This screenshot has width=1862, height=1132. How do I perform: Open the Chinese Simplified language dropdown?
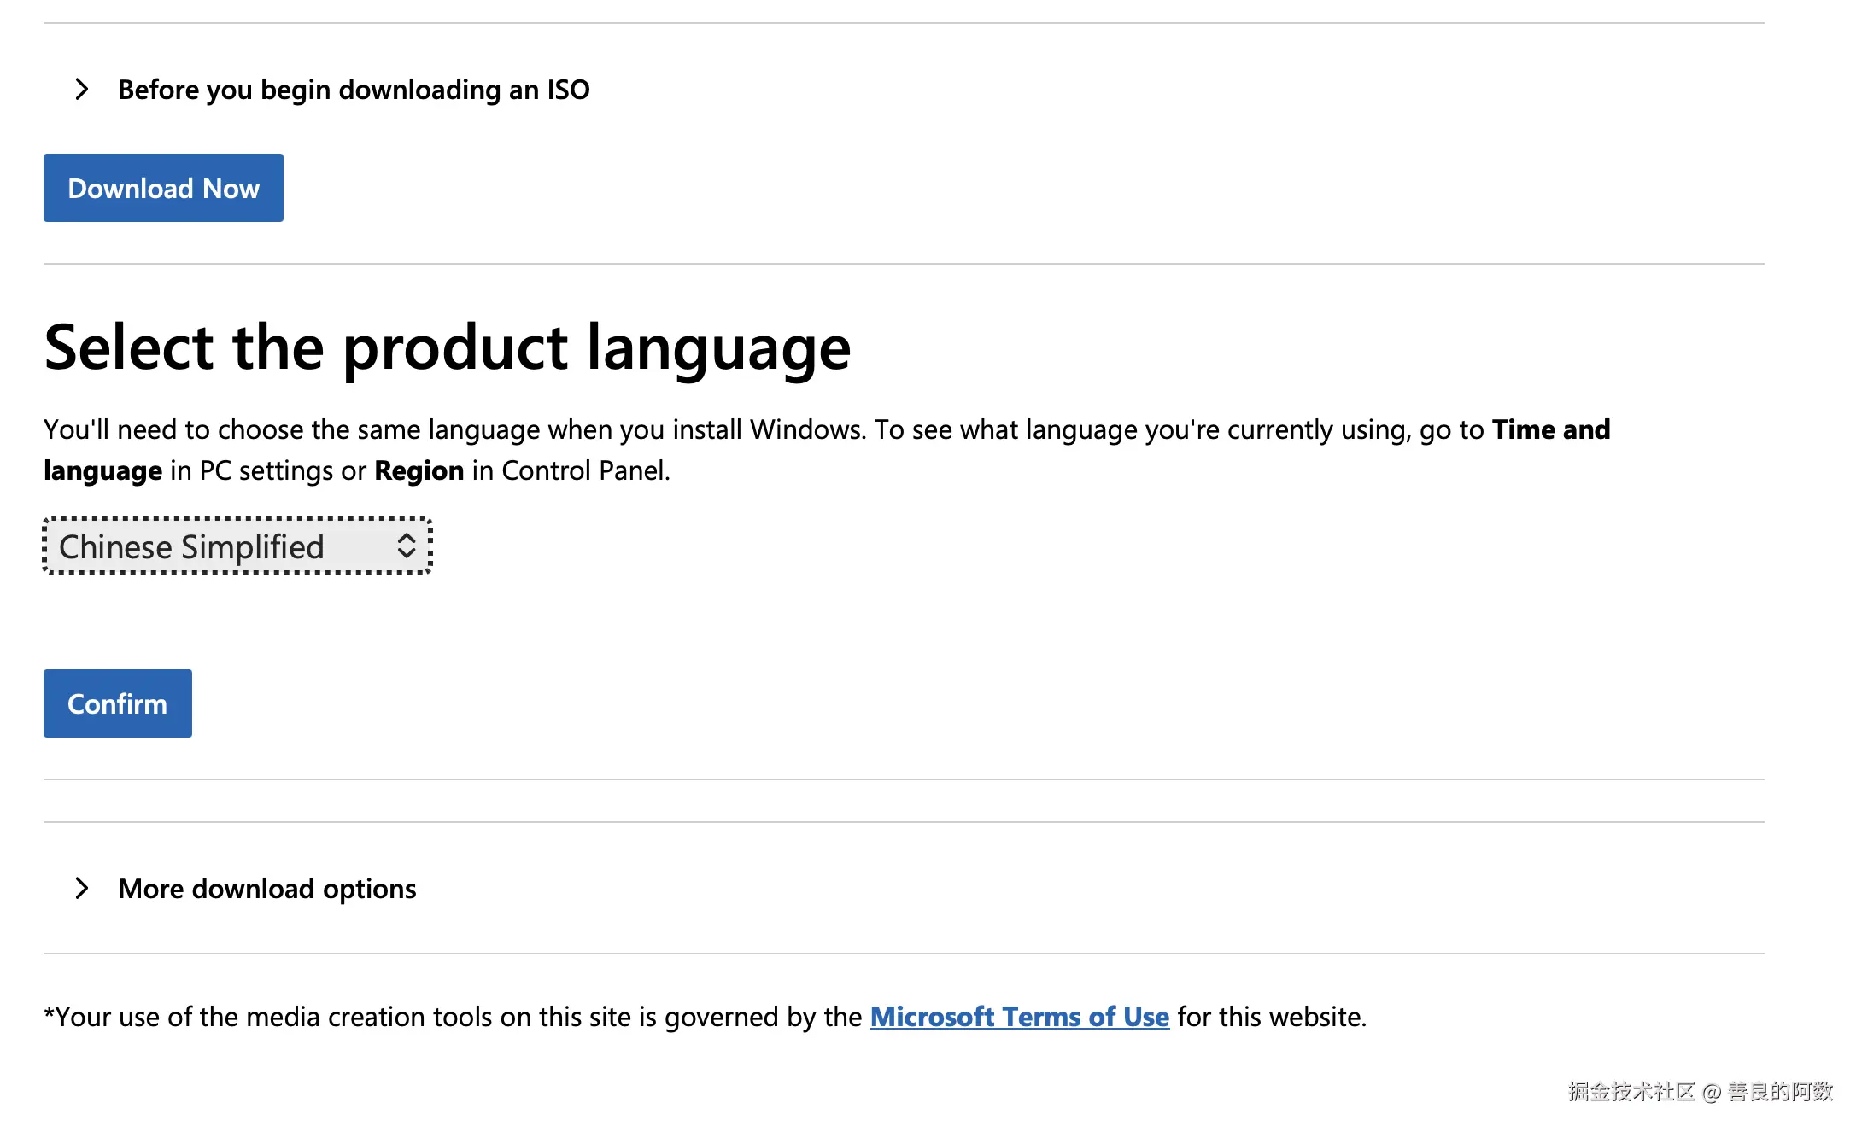pyautogui.click(x=237, y=546)
